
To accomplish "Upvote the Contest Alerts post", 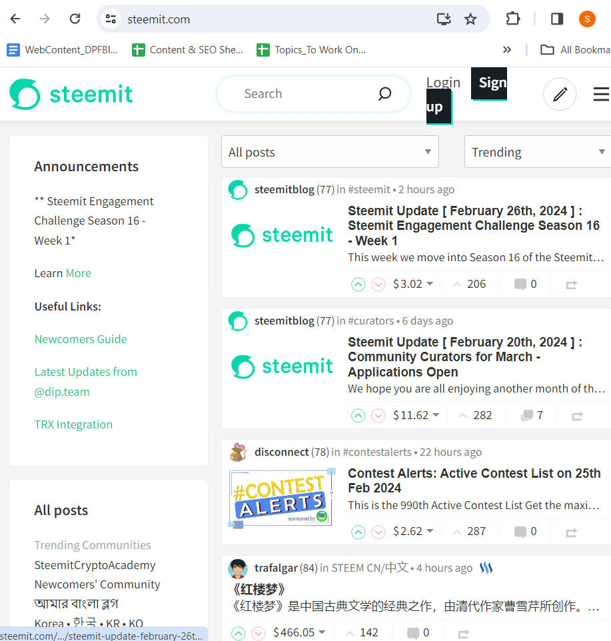I will (358, 532).
